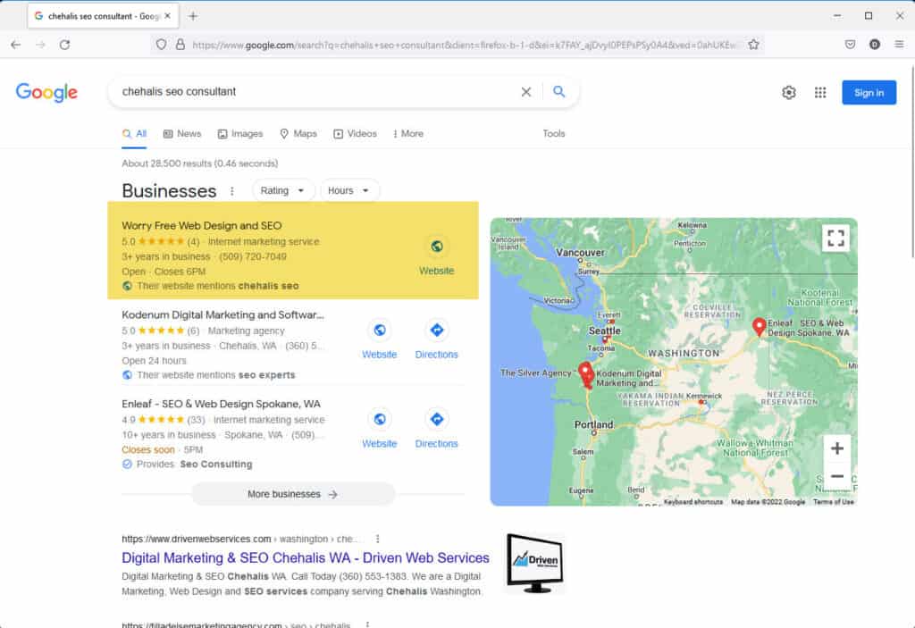Go back to the previous page
The image size is (915, 628).
point(16,45)
